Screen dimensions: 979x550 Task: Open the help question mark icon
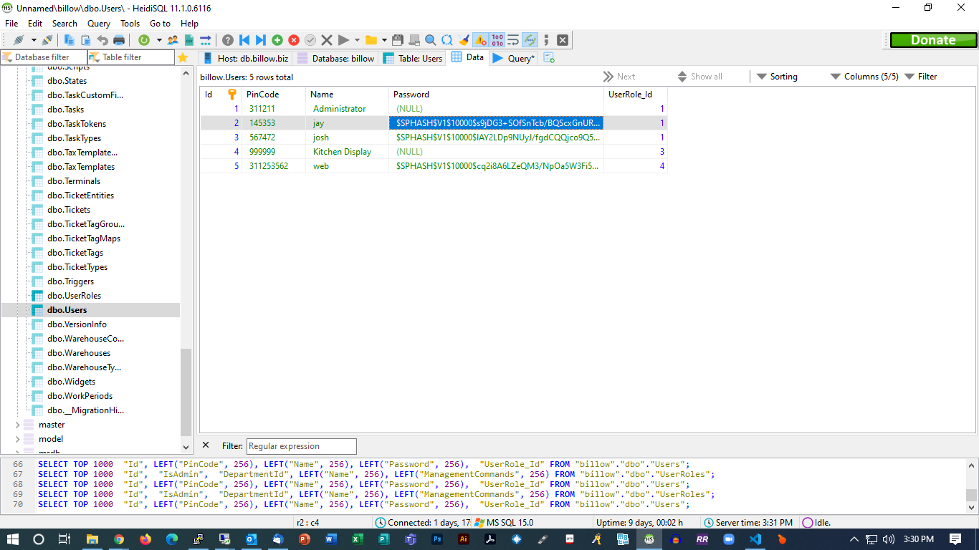pos(228,40)
